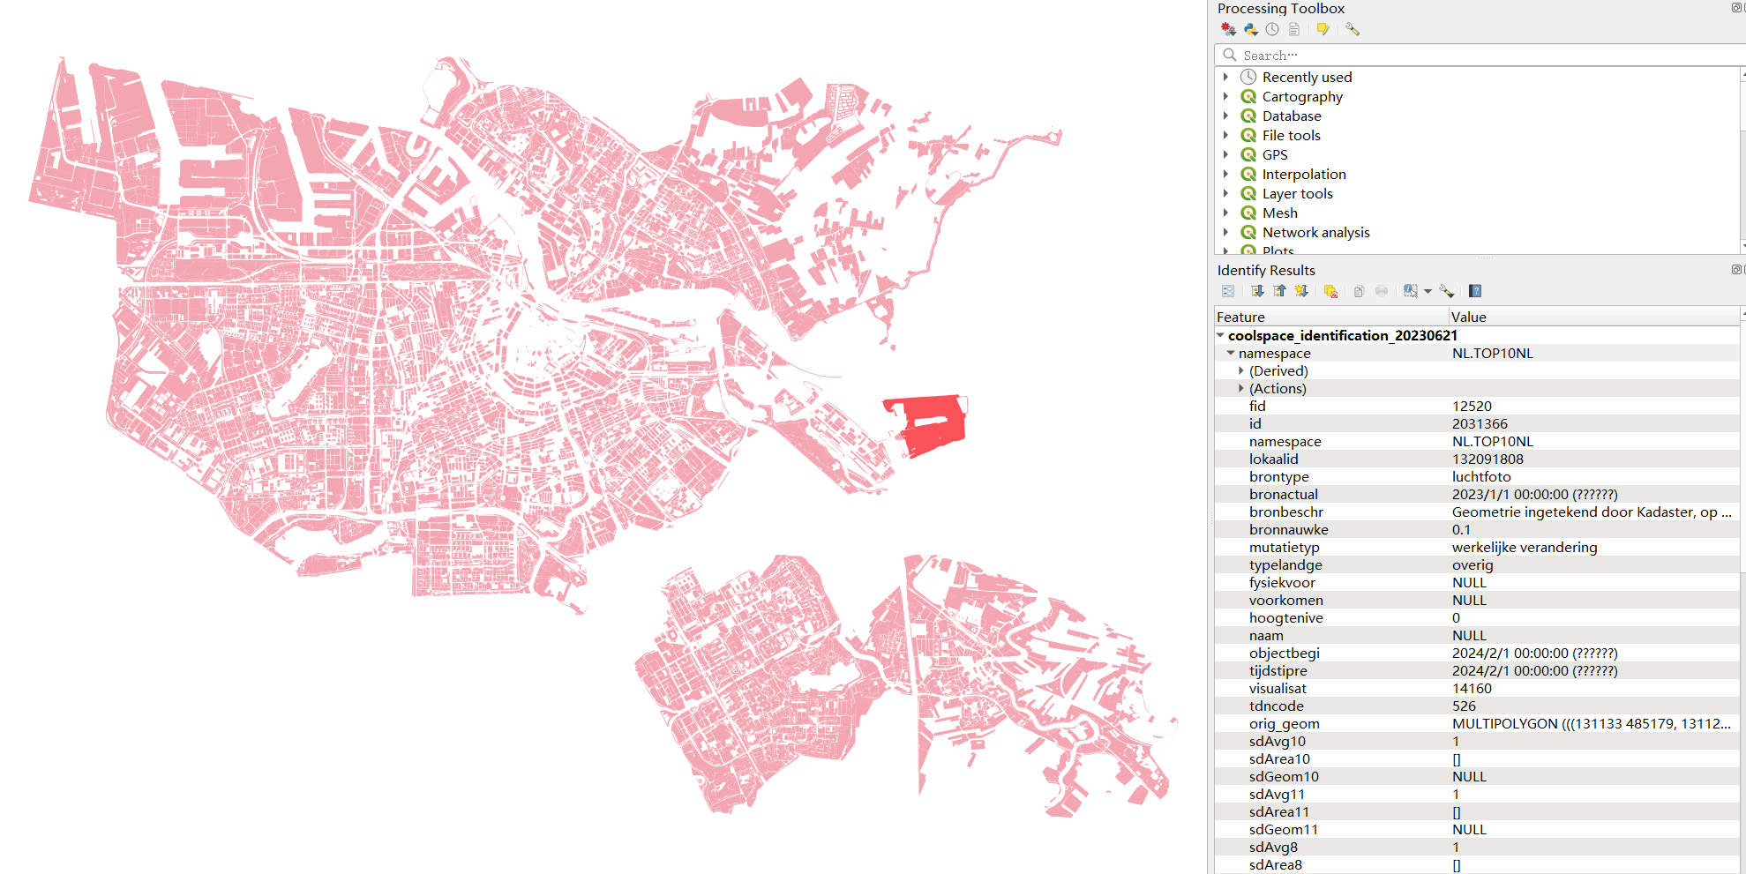The width and height of the screenshot is (1746, 874).
Task: Click Expand Tree in Identify Results
Action: click(1257, 291)
